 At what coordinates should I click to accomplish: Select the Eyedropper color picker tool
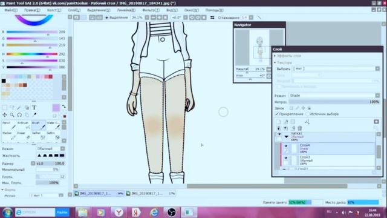(34, 115)
